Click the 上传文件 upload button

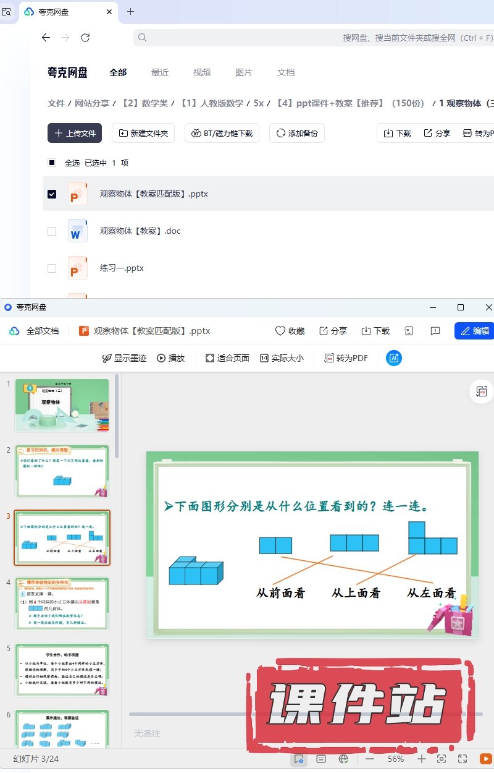tap(75, 133)
